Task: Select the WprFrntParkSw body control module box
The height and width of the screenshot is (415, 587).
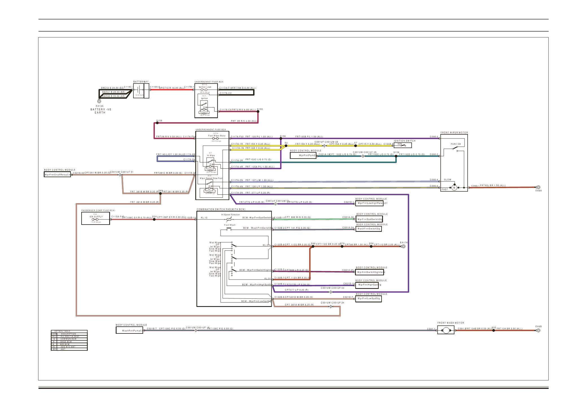Action: [303, 155]
